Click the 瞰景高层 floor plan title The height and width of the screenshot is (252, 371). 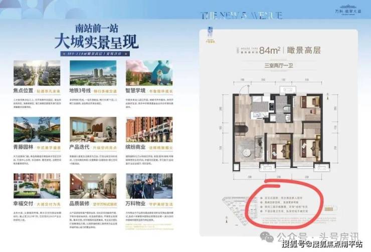[x=304, y=50]
